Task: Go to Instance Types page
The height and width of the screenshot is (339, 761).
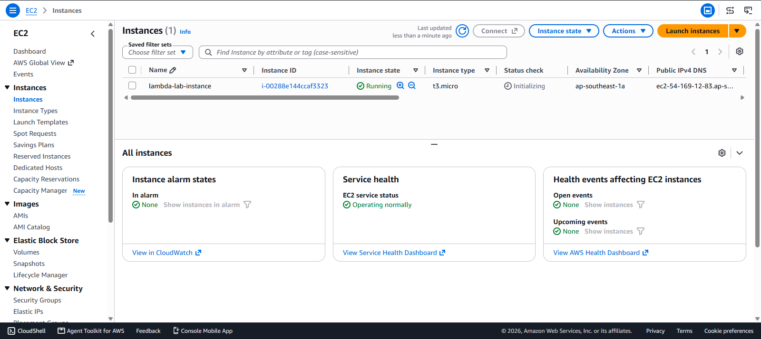Action: 35,111
